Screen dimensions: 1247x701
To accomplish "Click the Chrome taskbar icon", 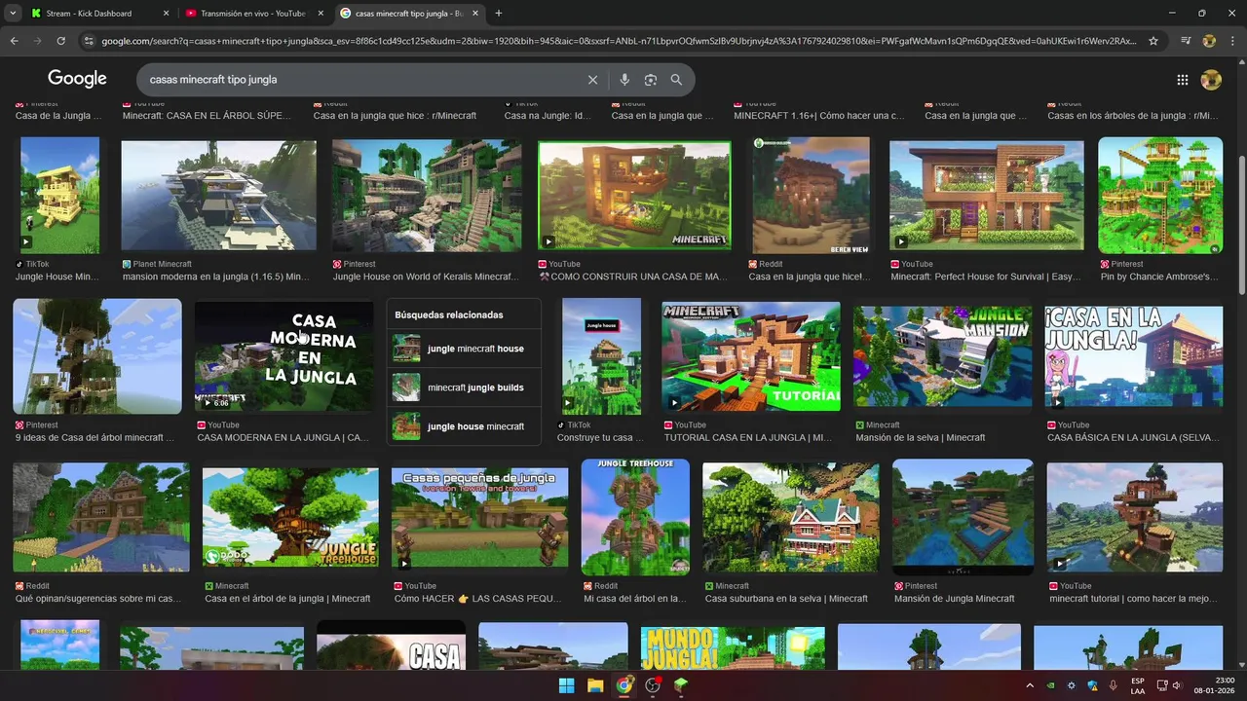I will [624, 685].
